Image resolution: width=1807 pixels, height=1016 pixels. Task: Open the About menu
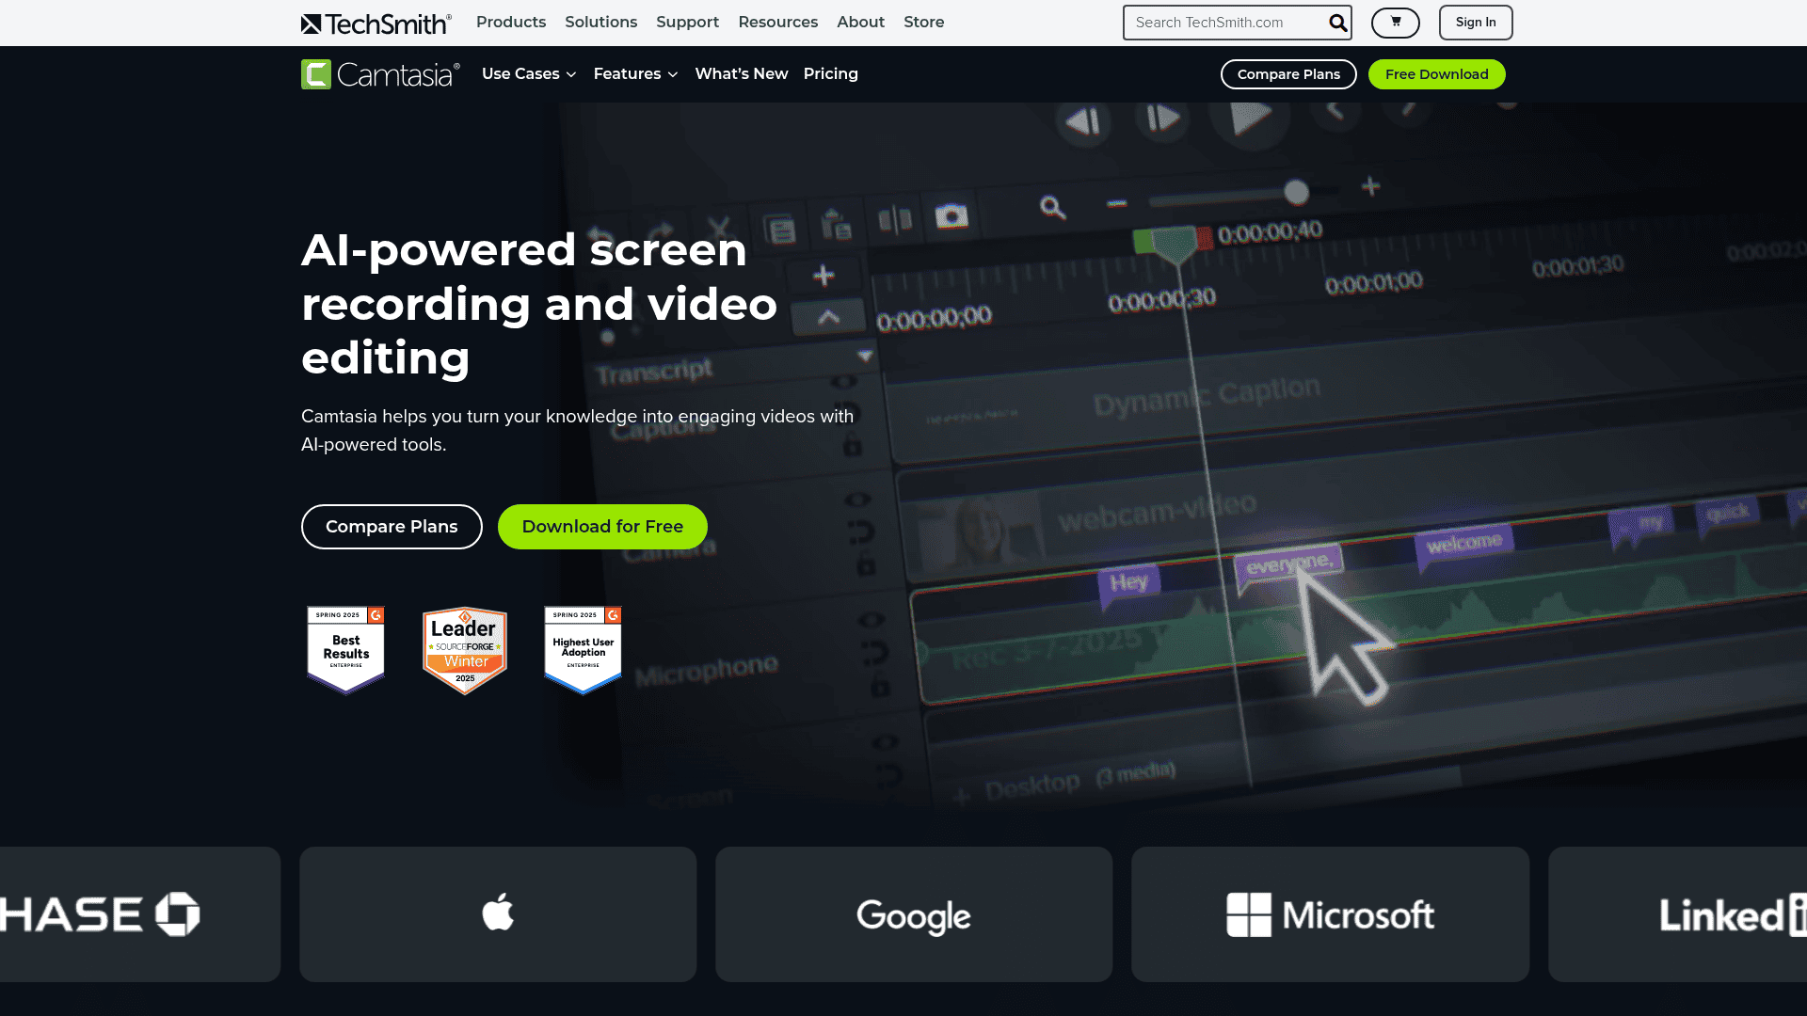(860, 22)
